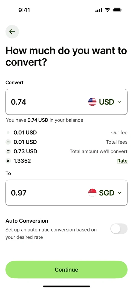Tap the back arrow icon
The height and width of the screenshot is (290, 133).
coord(12,32)
